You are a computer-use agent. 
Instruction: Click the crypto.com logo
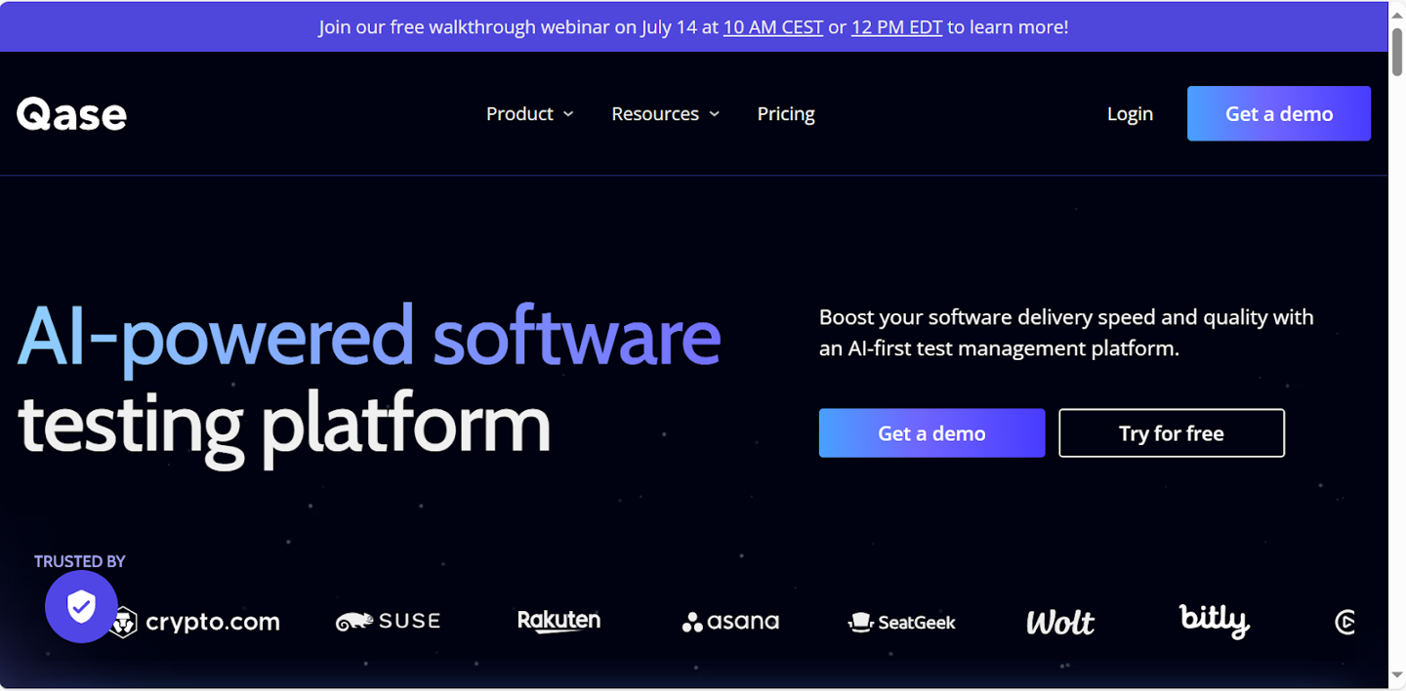(x=195, y=622)
